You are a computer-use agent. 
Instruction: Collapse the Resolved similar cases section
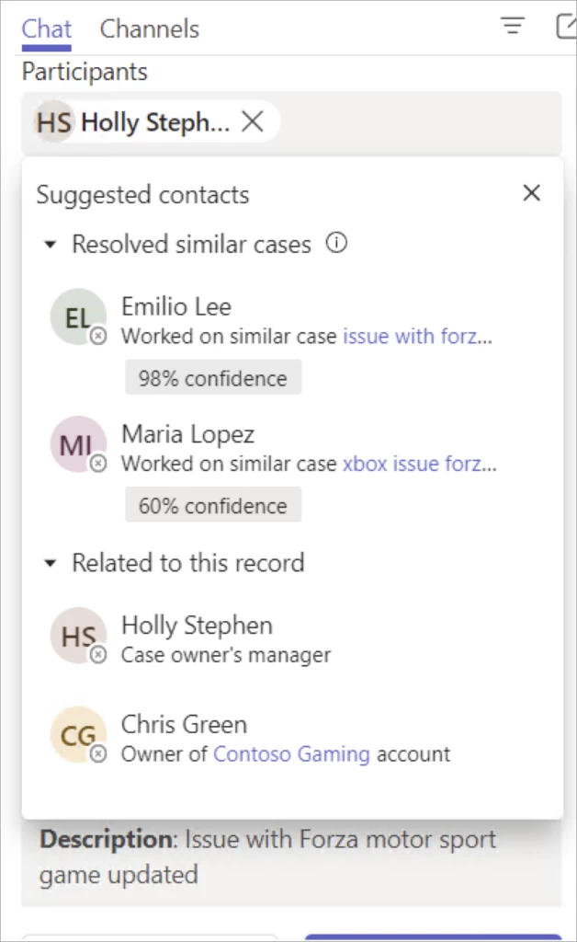click(50, 244)
